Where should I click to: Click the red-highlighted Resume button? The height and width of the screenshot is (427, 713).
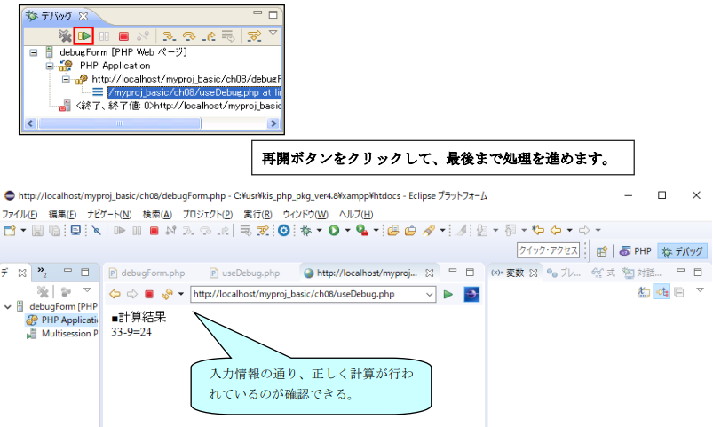(84, 36)
